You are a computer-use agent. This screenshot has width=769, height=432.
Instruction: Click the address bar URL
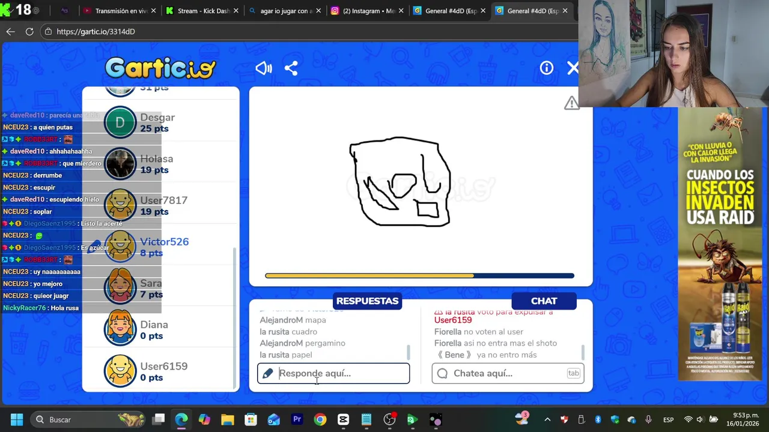[x=96, y=31]
